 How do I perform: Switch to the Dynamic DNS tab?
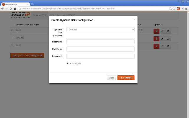pyautogui.click(x=39, y=15)
